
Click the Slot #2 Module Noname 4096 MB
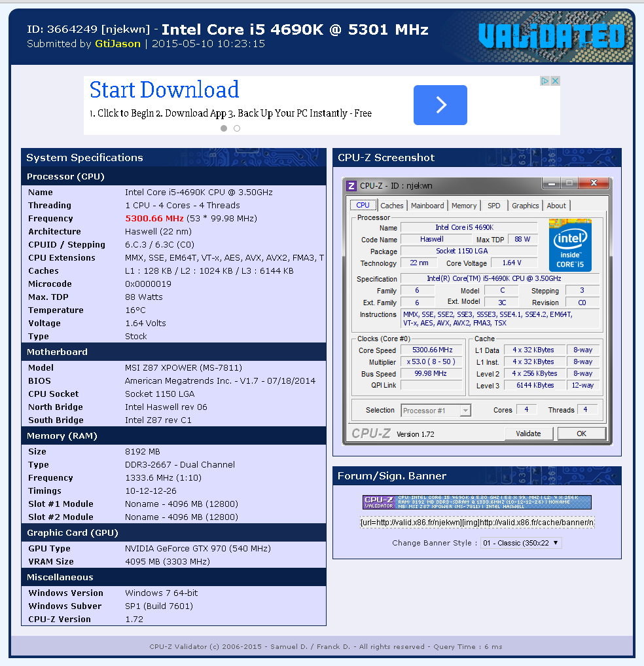[182, 517]
